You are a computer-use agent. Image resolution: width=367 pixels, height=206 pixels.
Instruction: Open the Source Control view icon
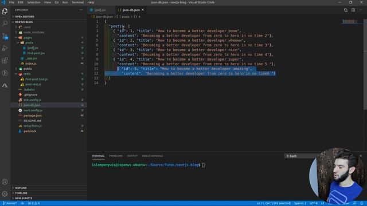coord(5,36)
